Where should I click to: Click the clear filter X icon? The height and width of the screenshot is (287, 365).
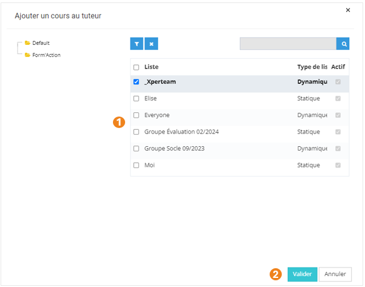tap(152, 44)
